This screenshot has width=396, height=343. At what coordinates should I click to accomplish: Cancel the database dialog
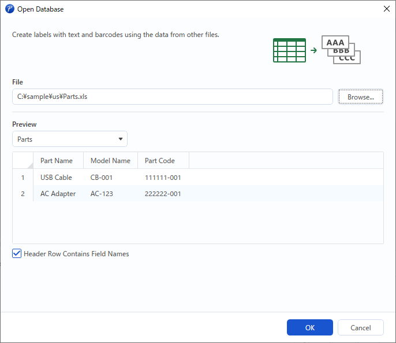point(361,327)
